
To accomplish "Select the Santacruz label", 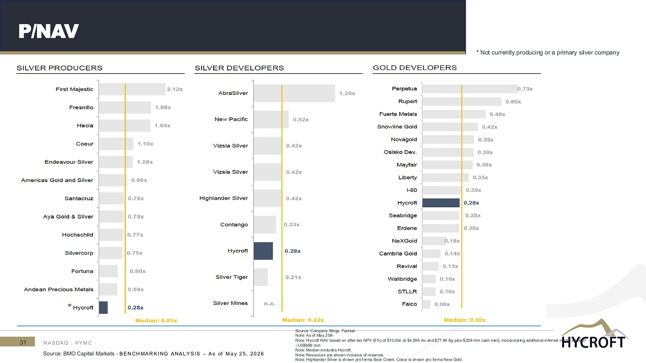I will point(79,198).
